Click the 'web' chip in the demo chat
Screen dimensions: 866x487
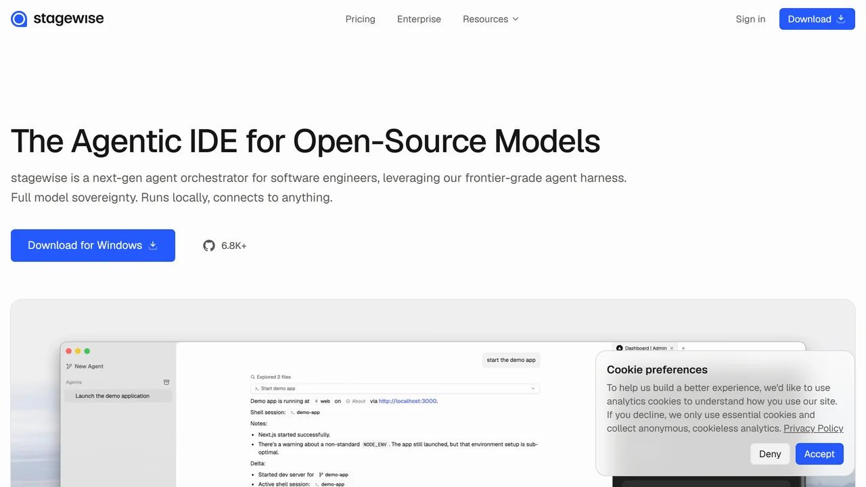tap(322, 401)
